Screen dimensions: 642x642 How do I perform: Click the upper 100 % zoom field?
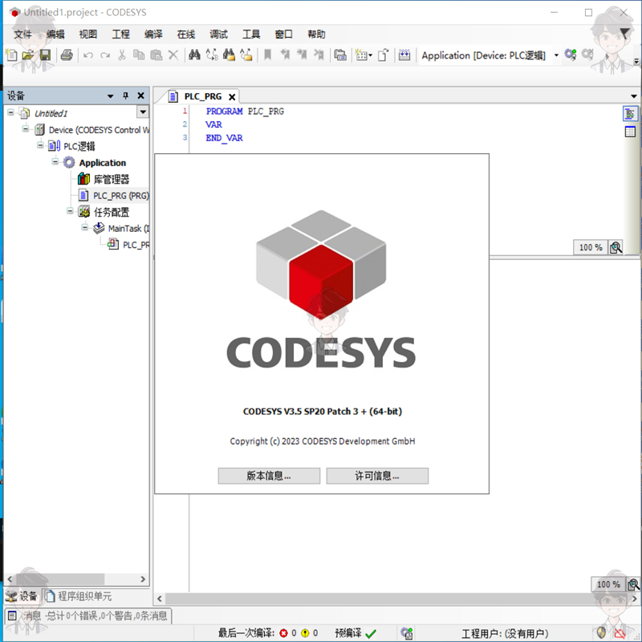pos(591,247)
